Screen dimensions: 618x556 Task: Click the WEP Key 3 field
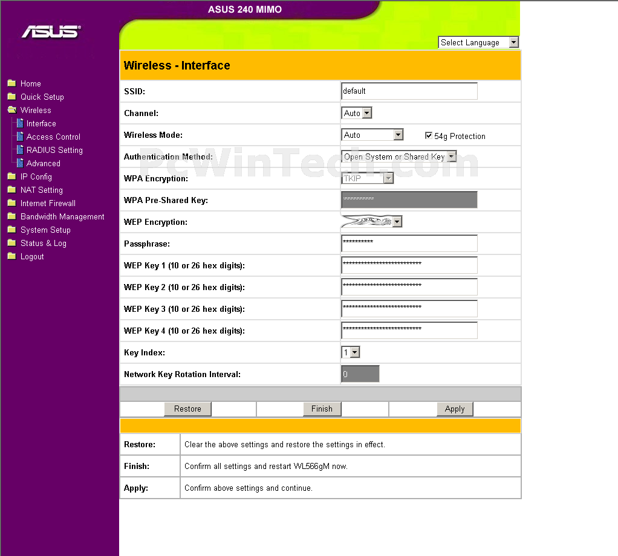tap(409, 309)
